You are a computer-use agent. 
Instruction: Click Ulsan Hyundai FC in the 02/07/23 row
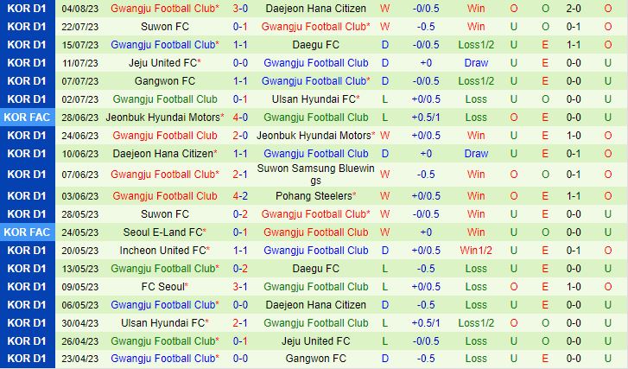313,99
